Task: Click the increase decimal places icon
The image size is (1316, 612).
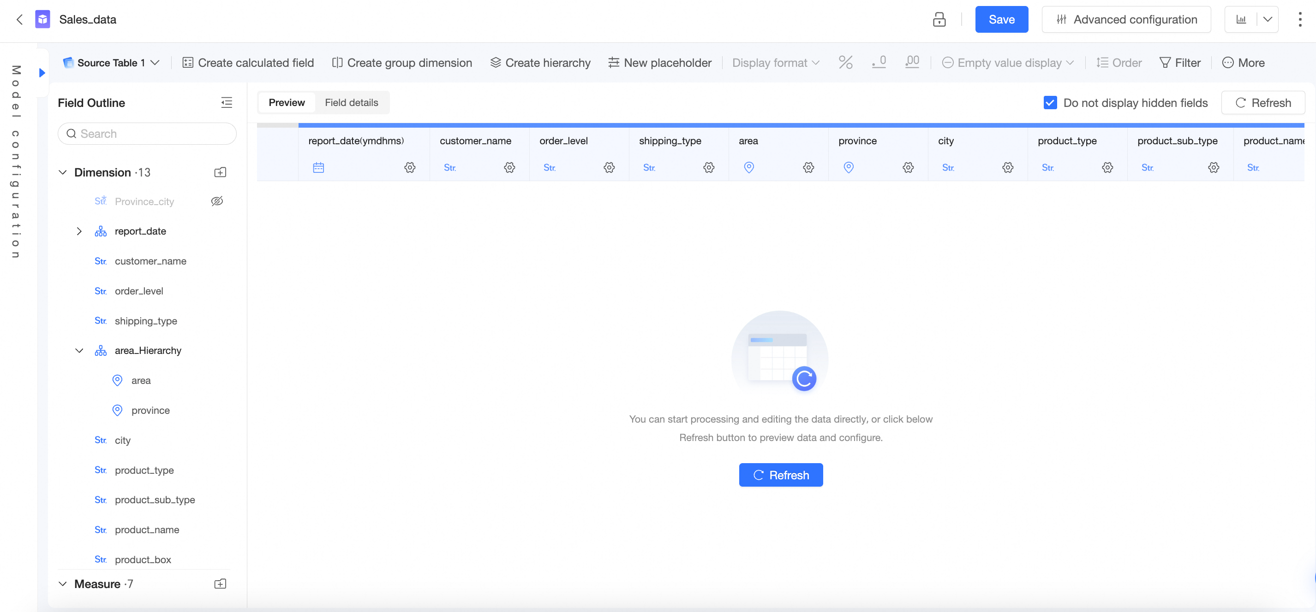Action: 912,62
